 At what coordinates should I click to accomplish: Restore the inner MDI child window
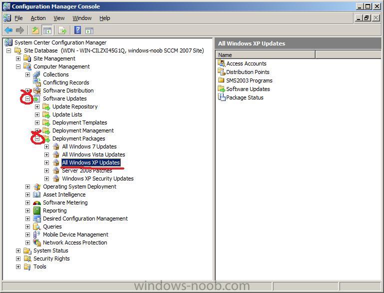pyautogui.click(x=367, y=18)
